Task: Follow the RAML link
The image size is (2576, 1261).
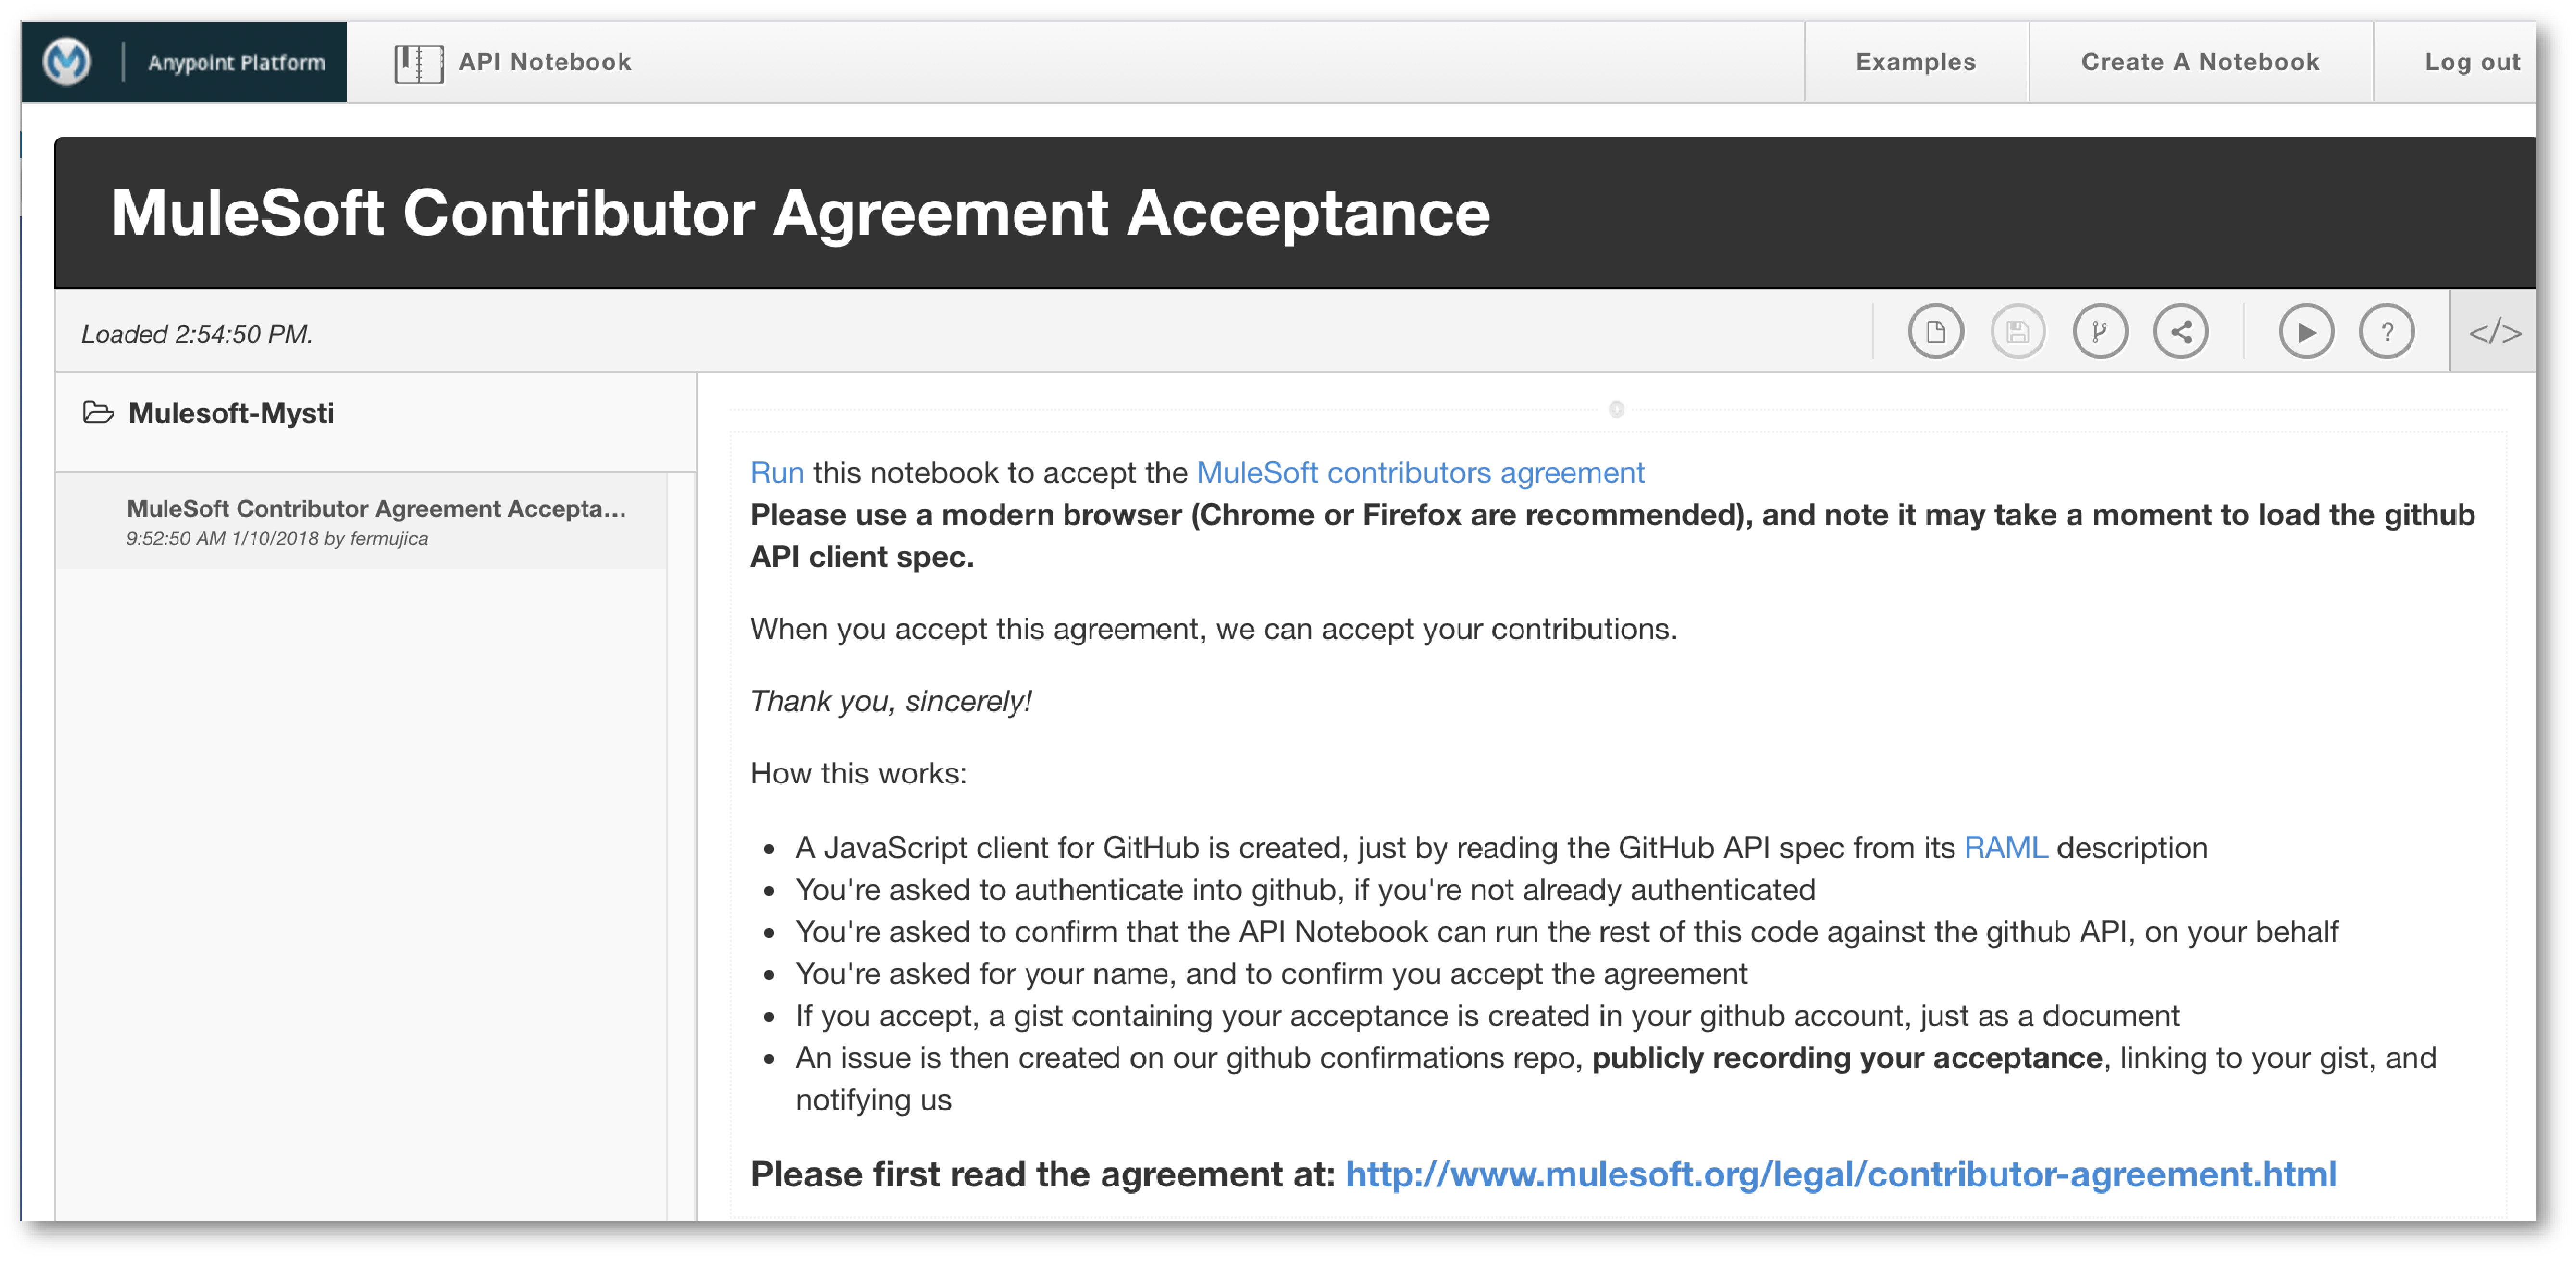Action: click(2005, 847)
